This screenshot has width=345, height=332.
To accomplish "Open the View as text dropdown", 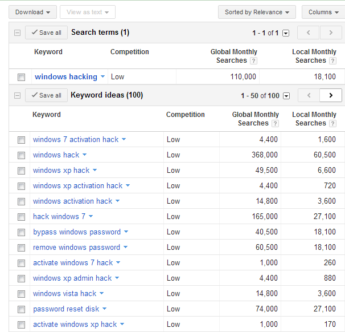I will (88, 12).
